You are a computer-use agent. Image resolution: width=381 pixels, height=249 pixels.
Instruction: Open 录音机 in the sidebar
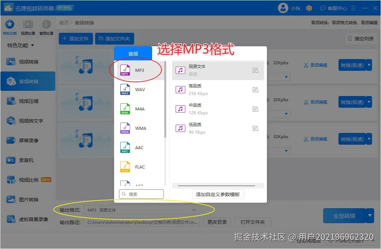click(x=28, y=160)
